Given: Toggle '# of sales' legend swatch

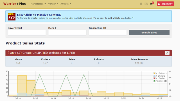Looking at the screenshot, I should [x=154, y=78].
